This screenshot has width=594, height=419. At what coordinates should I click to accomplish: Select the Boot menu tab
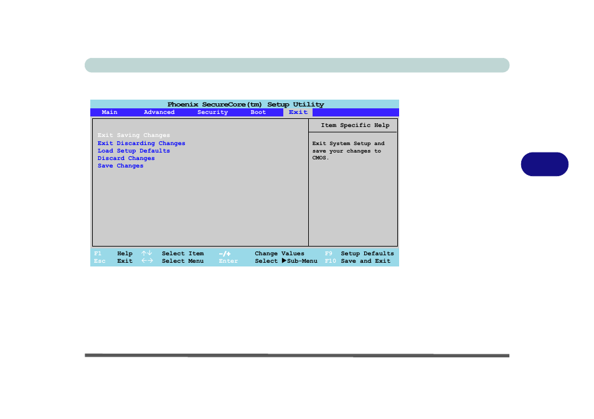(x=258, y=112)
